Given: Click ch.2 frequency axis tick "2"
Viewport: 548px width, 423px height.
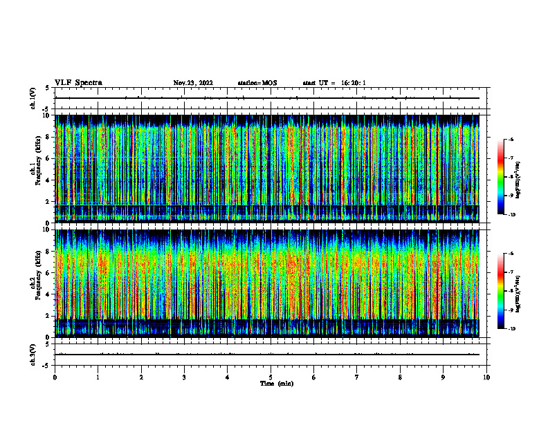Looking at the screenshot, I should 48,316.
